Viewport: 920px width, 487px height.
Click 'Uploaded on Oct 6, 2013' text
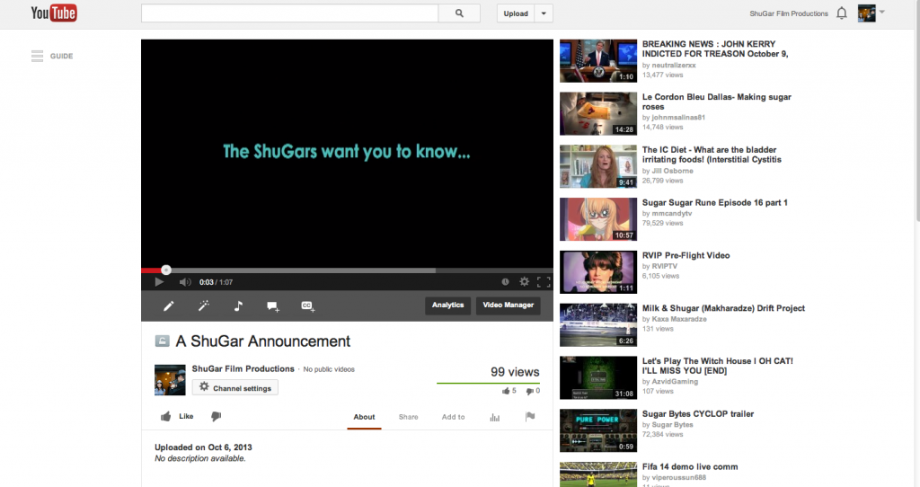203,447
